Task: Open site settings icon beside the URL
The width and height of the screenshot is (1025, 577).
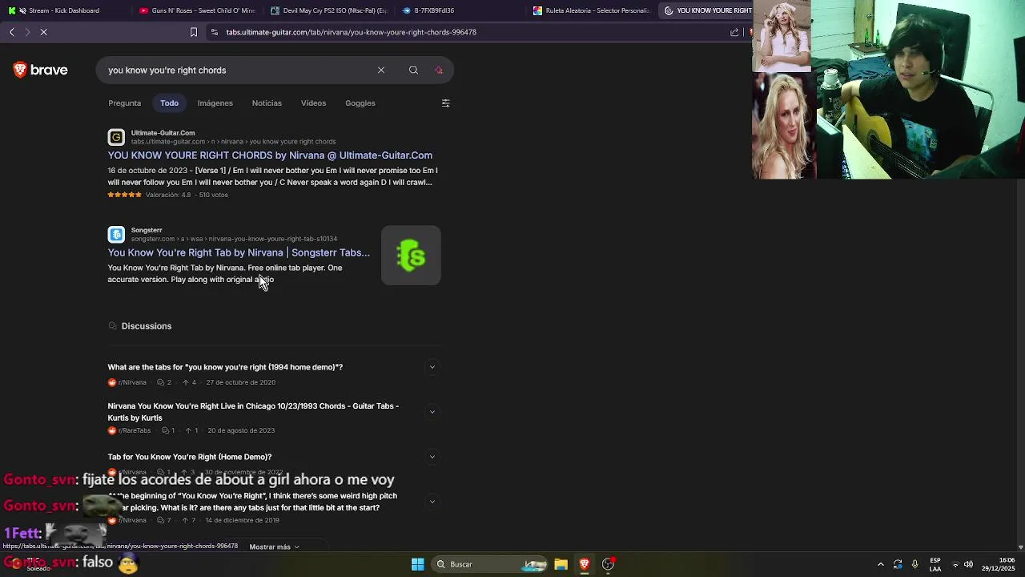Action: pyautogui.click(x=214, y=32)
